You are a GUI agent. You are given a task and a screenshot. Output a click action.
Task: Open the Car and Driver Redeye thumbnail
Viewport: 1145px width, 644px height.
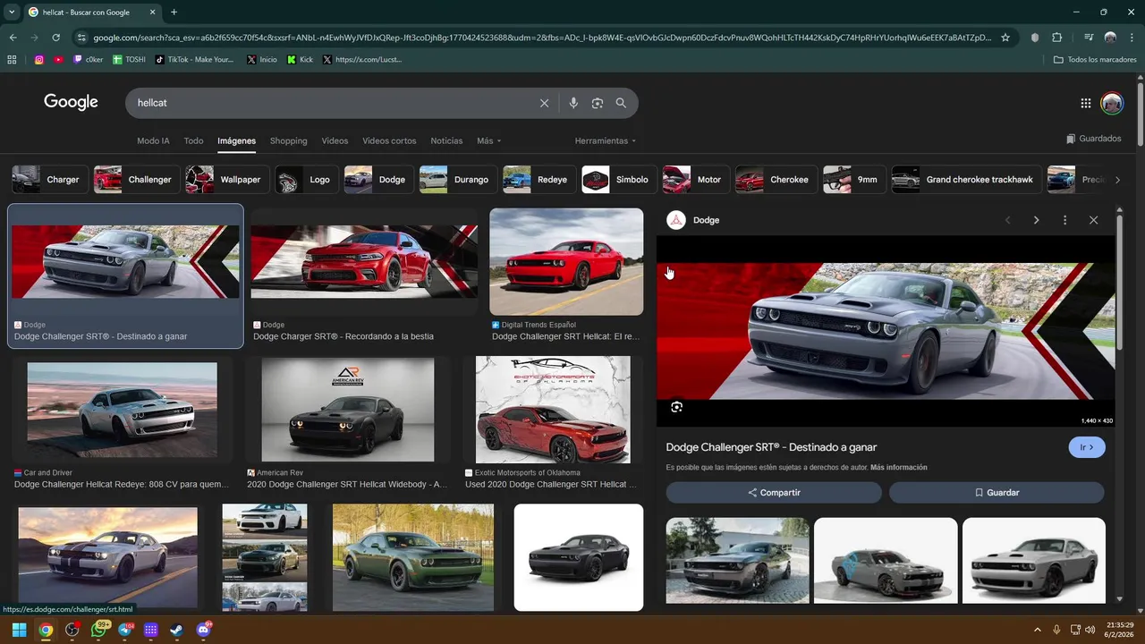point(122,410)
